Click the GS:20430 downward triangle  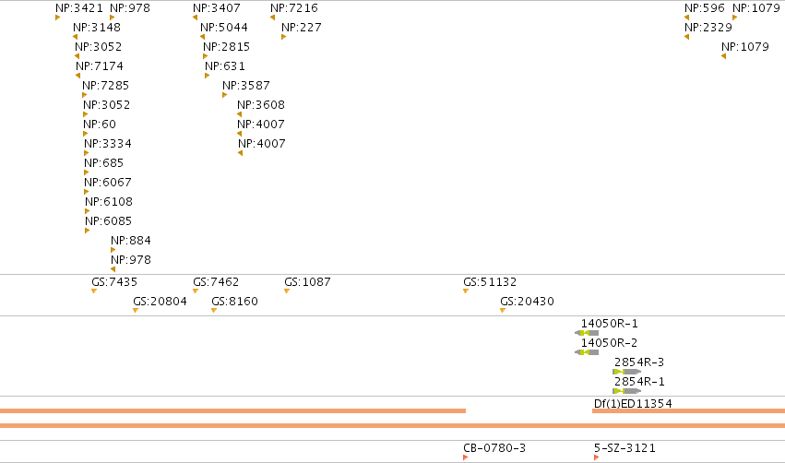pyautogui.click(x=502, y=311)
